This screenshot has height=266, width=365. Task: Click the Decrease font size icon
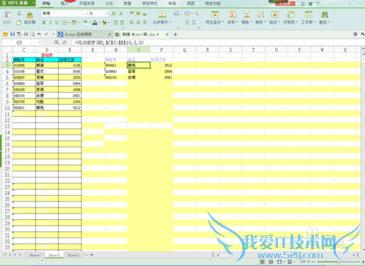coord(121,14)
